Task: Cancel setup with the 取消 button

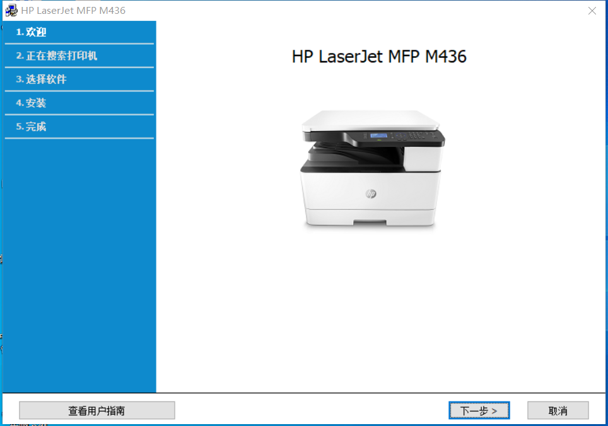Action: [x=558, y=411]
